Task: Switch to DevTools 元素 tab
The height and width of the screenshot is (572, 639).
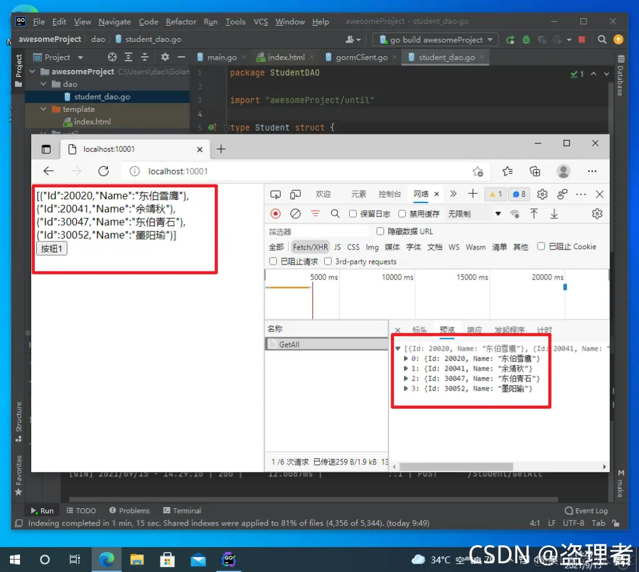Action: [x=359, y=194]
